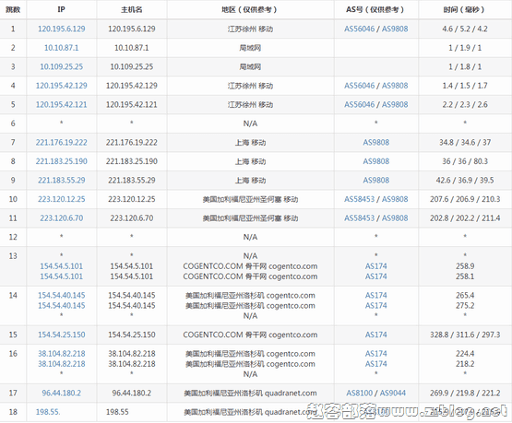This screenshot has width=512, height=423.
Task: Click the 221.183.55.29 IP link
Action: point(62,180)
